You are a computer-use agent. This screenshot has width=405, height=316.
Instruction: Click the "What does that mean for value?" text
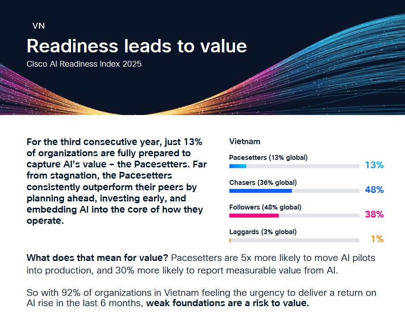pos(97,258)
